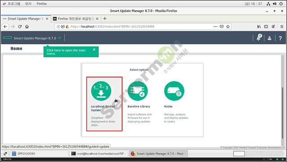Close the Smart Update Manager tab
Viewport: 287px width, 162px height.
(47, 19)
